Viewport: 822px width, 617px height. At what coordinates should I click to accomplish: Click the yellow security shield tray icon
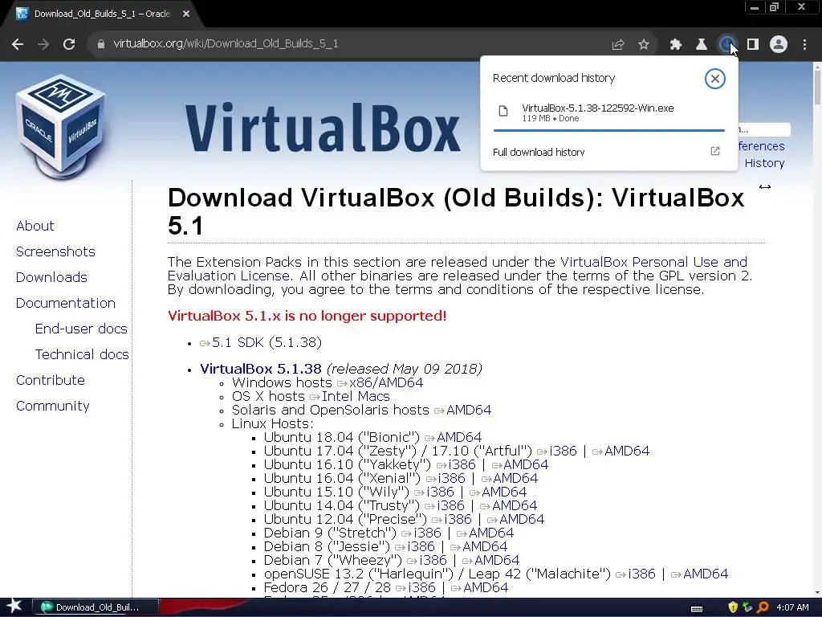pyautogui.click(x=733, y=607)
